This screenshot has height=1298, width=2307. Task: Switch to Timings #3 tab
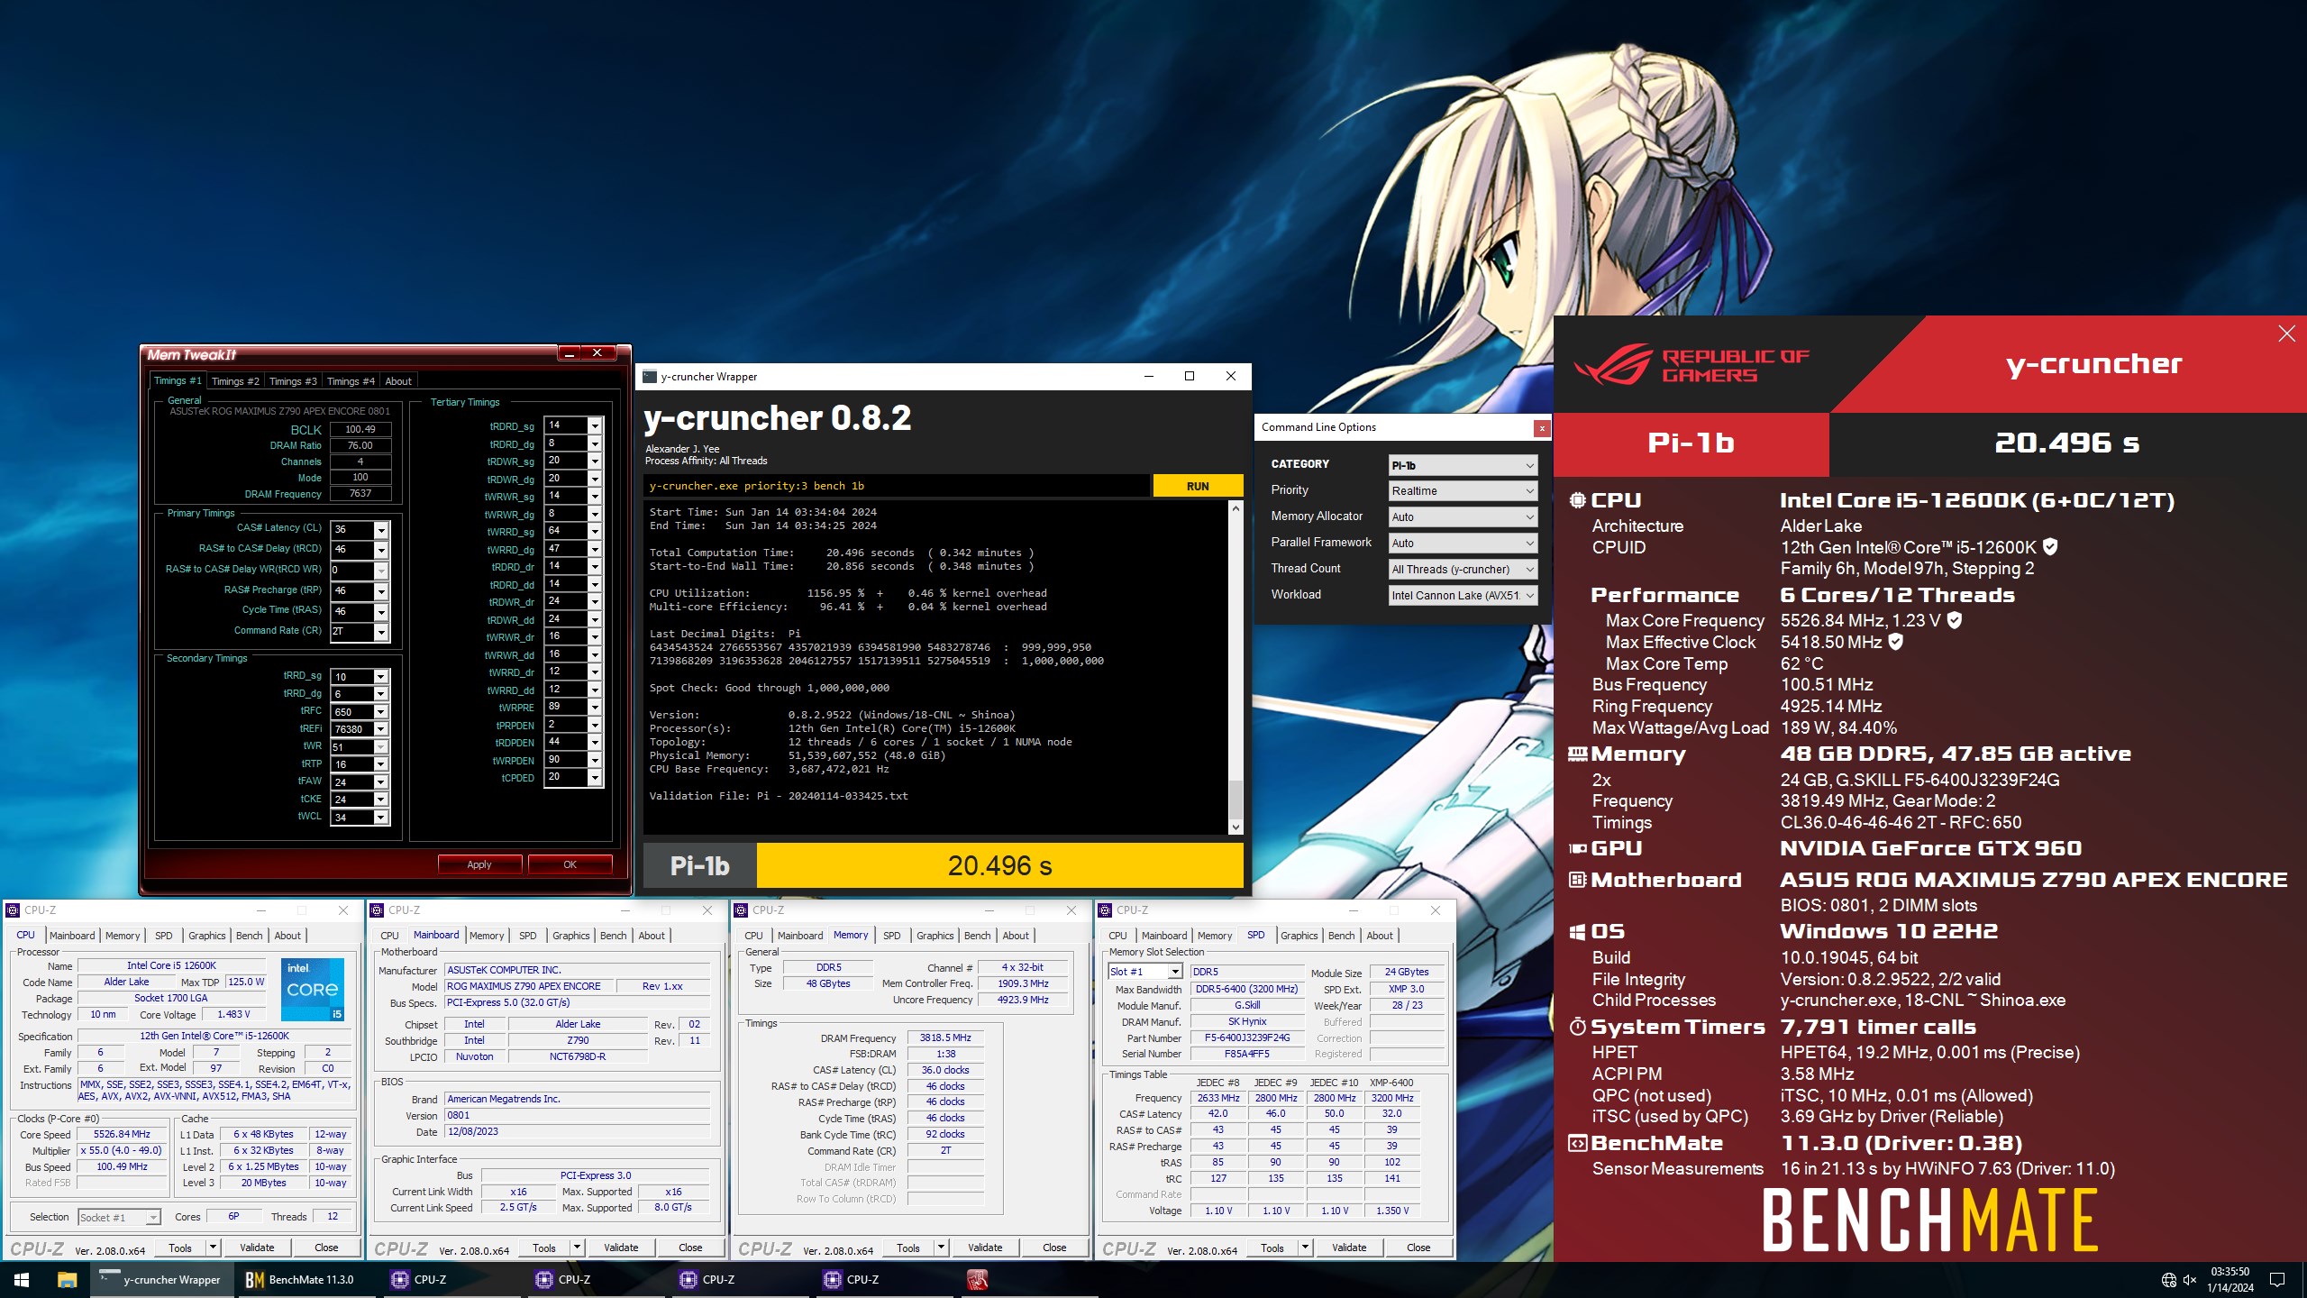(293, 381)
